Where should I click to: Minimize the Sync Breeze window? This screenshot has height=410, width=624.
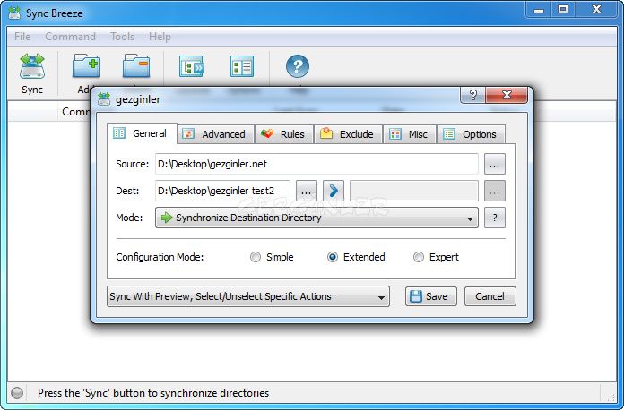(x=539, y=9)
